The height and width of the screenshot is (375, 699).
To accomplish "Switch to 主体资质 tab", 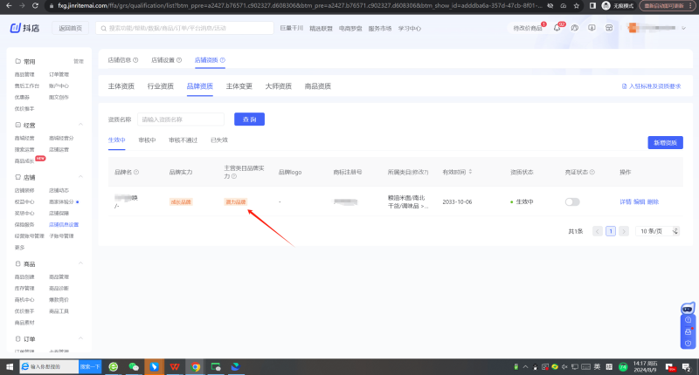I will point(121,86).
